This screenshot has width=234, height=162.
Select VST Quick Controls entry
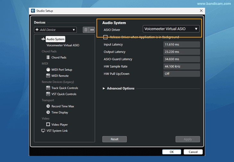(64, 94)
